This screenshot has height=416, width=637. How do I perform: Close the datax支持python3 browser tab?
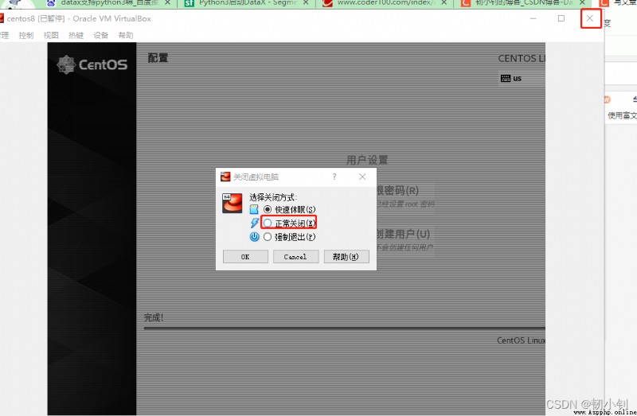tap(167, 3)
